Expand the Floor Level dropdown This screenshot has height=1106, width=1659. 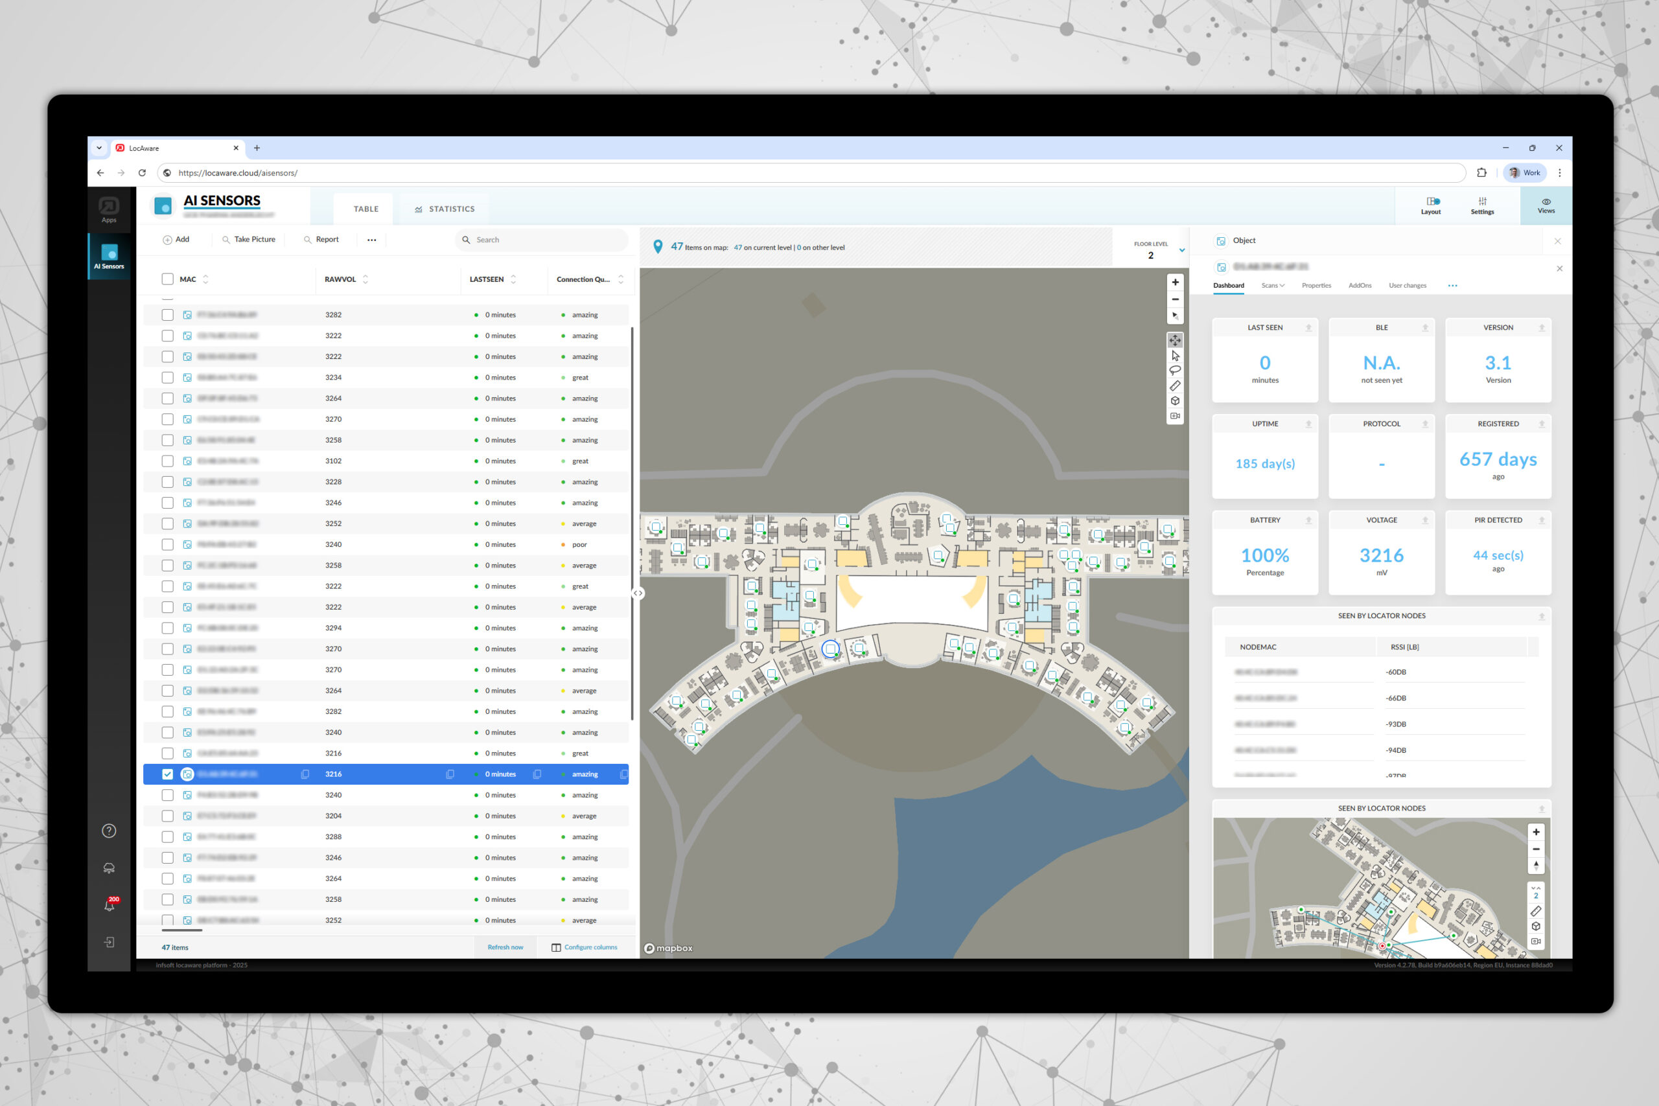click(1181, 250)
